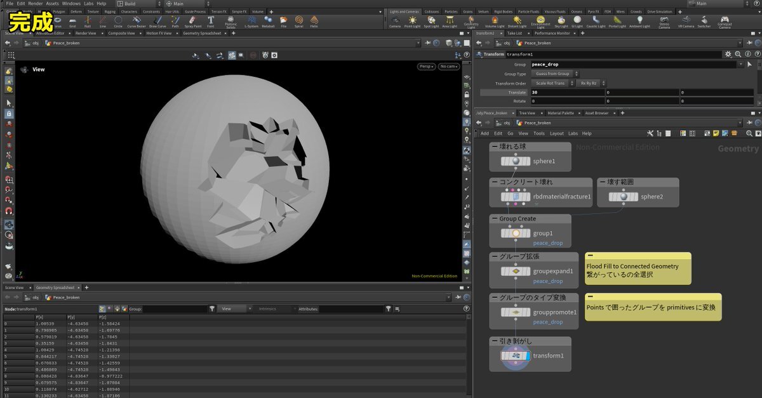Viewport: 762px width, 398px height.
Task: Open the Scale Rot Trans order dropdown
Action: click(552, 83)
